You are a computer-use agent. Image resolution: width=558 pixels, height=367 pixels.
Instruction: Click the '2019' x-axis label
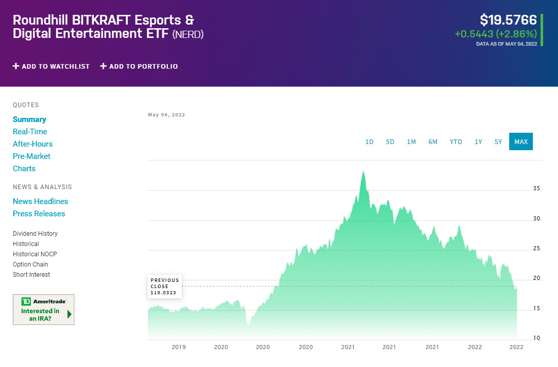(179, 347)
